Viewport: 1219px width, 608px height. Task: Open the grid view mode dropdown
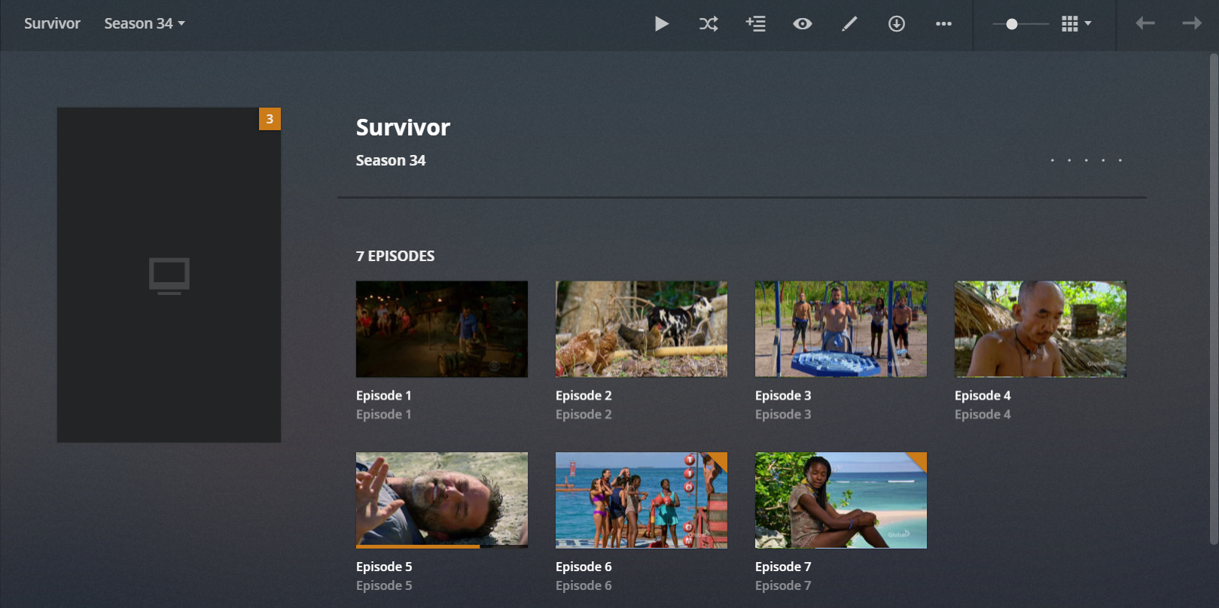pos(1076,24)
